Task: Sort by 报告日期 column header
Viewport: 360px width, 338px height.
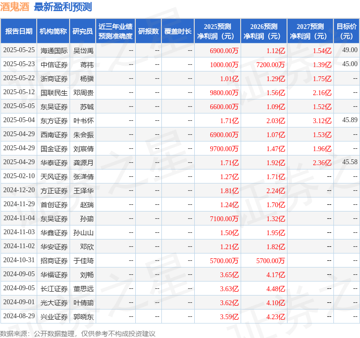Action: (19, 31)
